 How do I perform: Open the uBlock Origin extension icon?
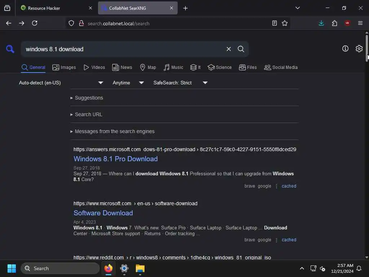(x=347, y=23)
